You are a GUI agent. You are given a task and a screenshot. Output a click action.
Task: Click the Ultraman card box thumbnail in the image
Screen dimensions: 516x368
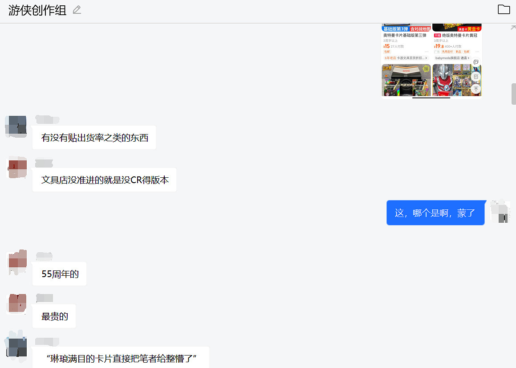(406, 80)
